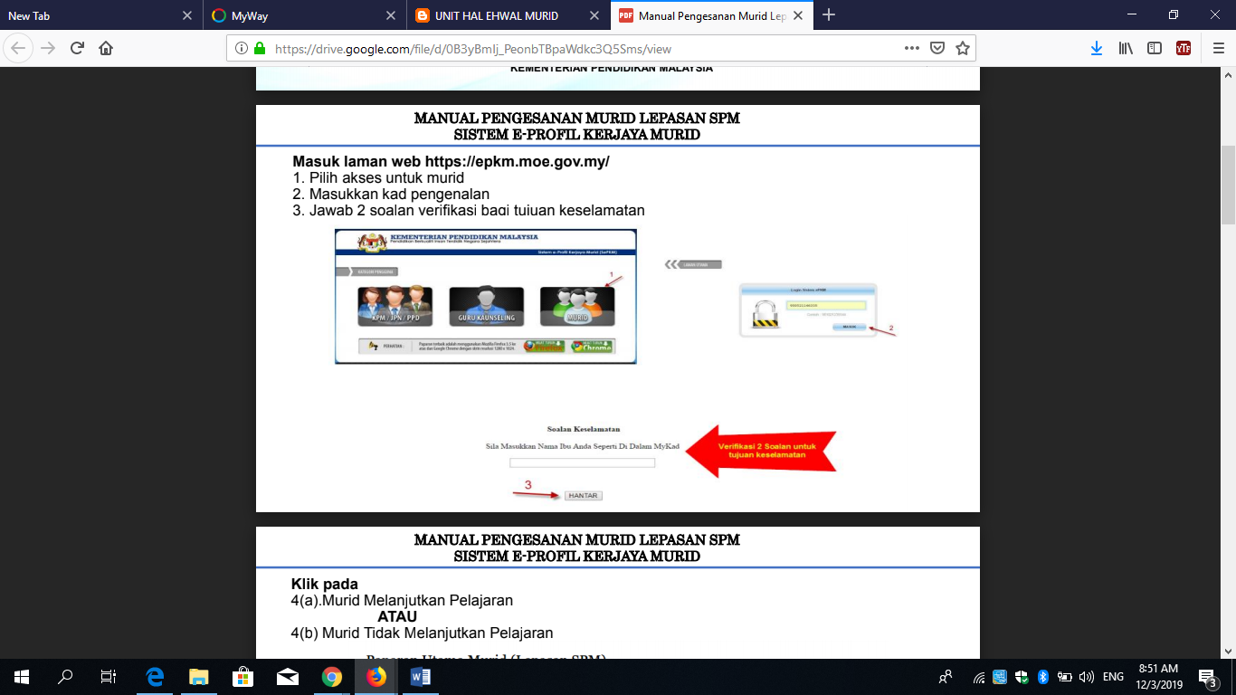Image resolution: width=1236 pixels, height=695 pixels.
Task: Click the heading 'Masuk laman web https://epkm.moe.gov.my/'
Action: point(451,162)
